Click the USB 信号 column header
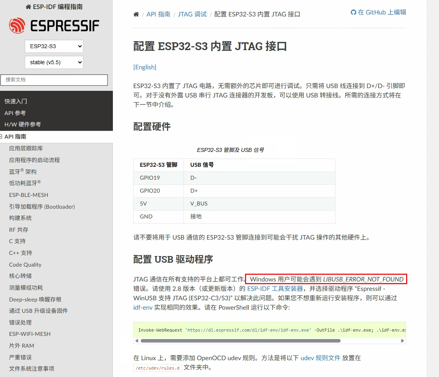The image size is (439, 377). pos(259,165)
